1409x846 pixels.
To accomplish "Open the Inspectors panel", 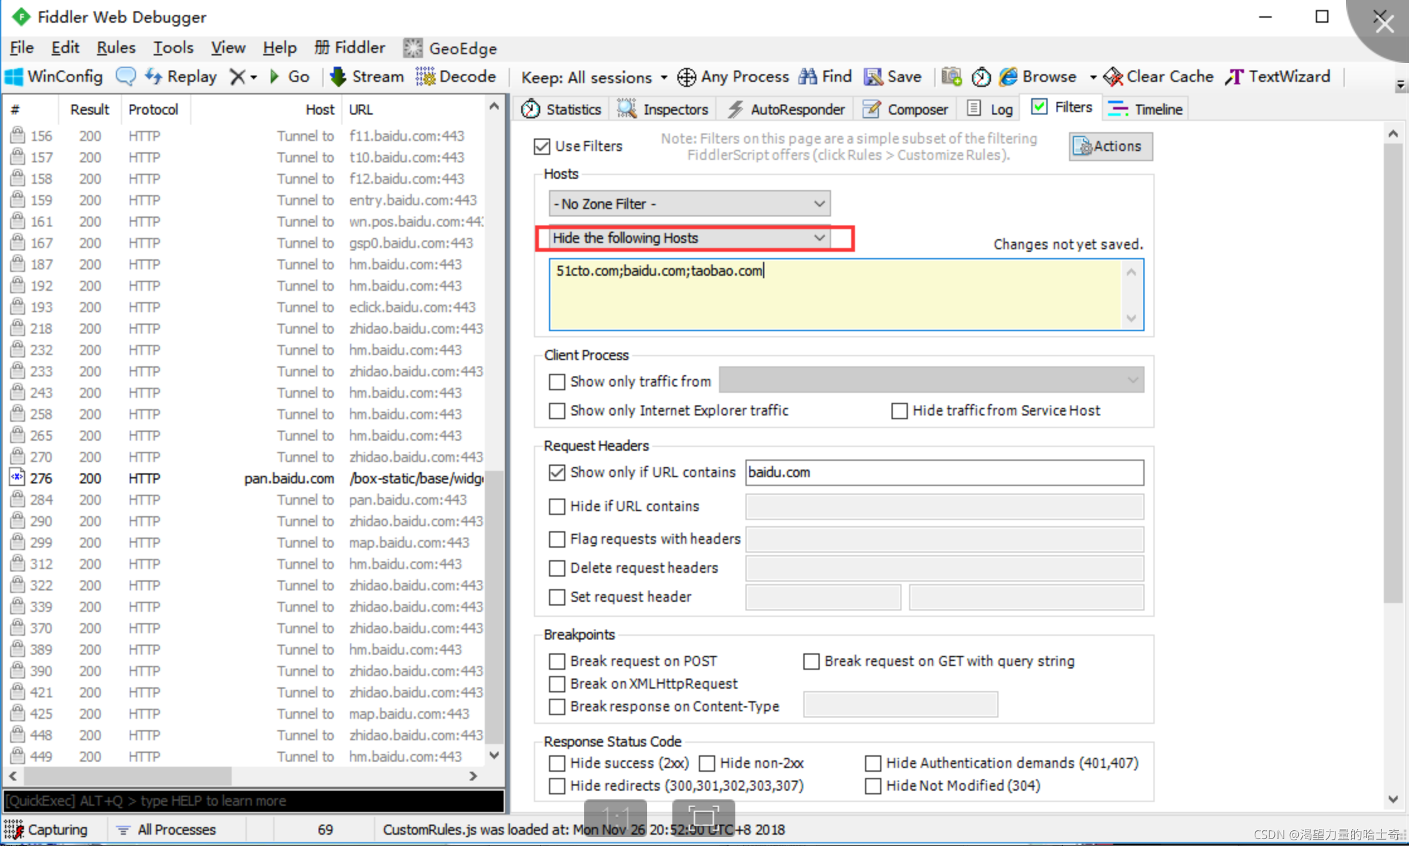I will click(664, 109).
